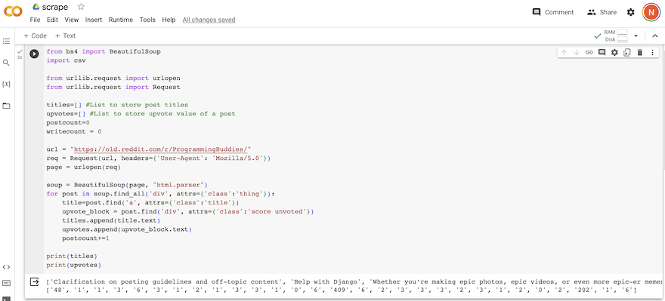The image size is (665, 301).
Task: Move the cell up
Action: [564, 53]
